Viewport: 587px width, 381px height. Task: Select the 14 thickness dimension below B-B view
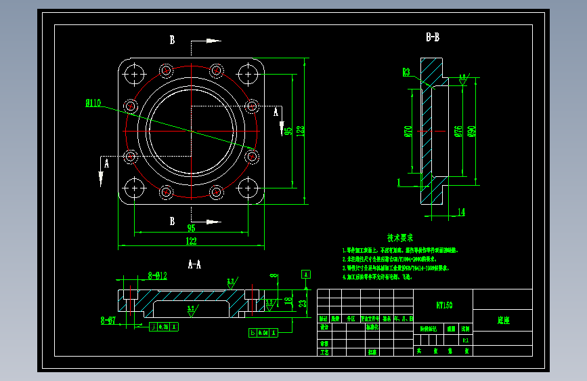pos(461,212)
